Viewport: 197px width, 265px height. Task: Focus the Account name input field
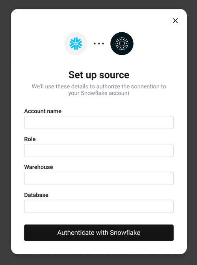coord(99,123)
